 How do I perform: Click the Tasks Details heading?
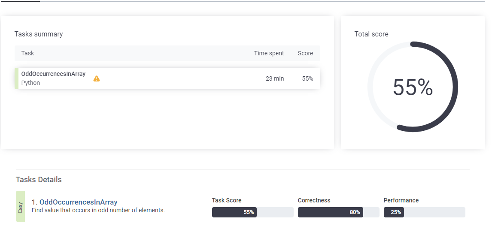coord(39,180)
